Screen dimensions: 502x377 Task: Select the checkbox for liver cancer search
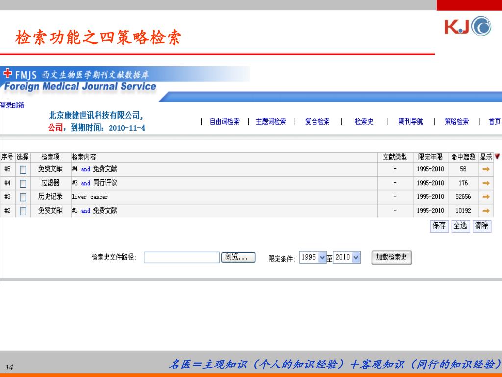(x=23, y=197)
